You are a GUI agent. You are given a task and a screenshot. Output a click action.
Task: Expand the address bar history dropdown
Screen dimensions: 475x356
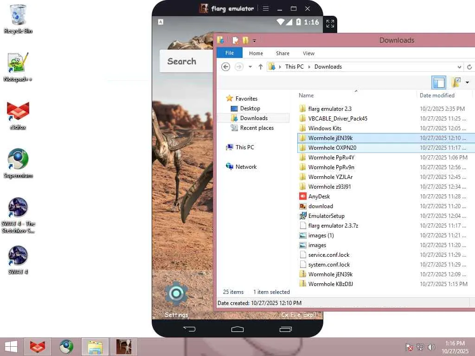tap(459, 67)
